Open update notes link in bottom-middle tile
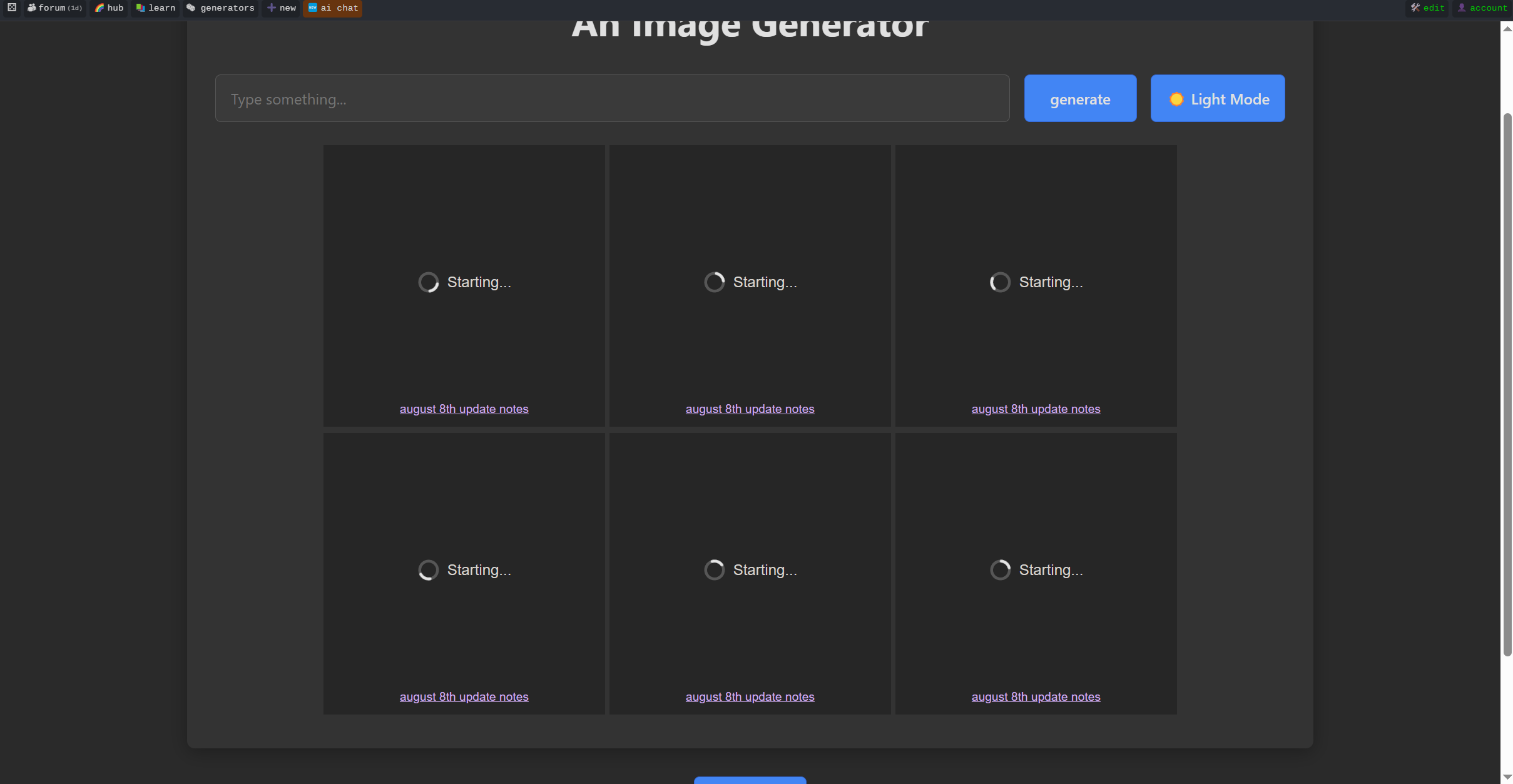Image resolution: width=1513 pixels, height=784 pixels. [x=750, y=697]
